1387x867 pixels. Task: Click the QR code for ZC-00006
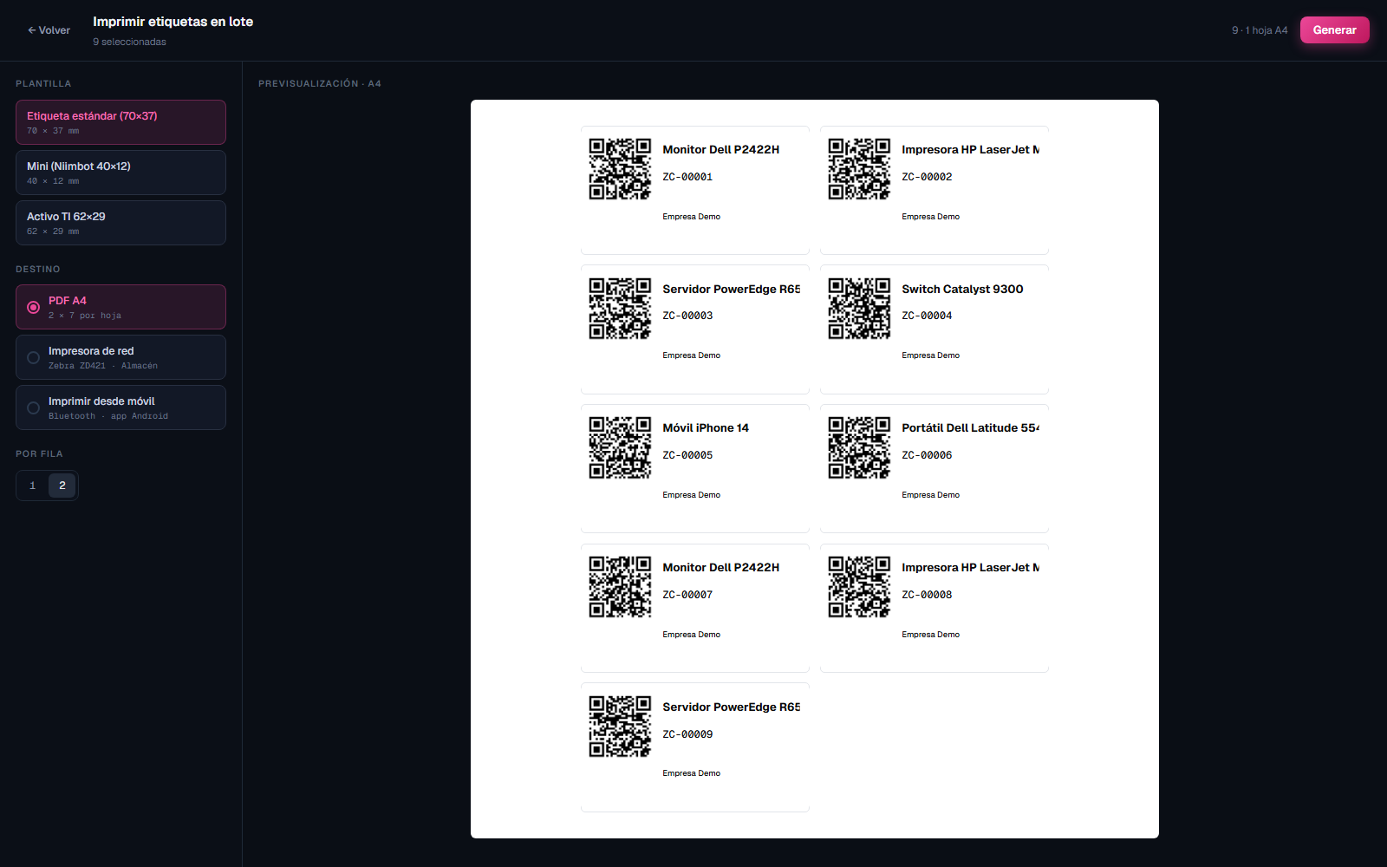[x=859, y=447]
